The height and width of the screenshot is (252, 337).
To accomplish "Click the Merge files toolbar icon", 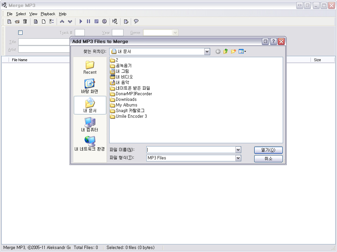I will click(115, 21).
